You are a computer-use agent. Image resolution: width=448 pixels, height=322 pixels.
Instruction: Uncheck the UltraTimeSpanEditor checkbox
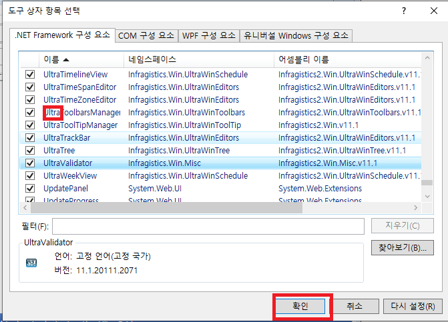click(x=30, y=87)
